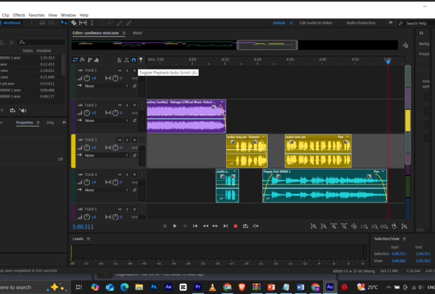Start playback with the Play button
This screenshot has height=294, width=435.
175,226
